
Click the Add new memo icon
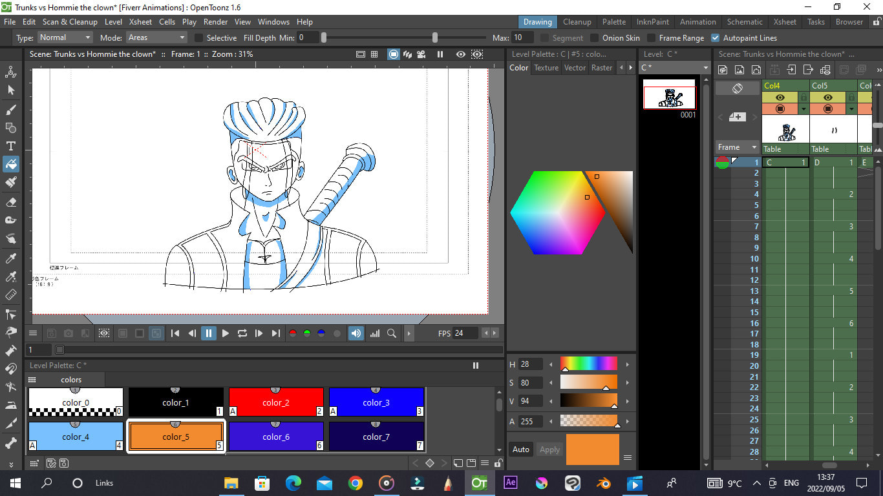pos(738,117)
